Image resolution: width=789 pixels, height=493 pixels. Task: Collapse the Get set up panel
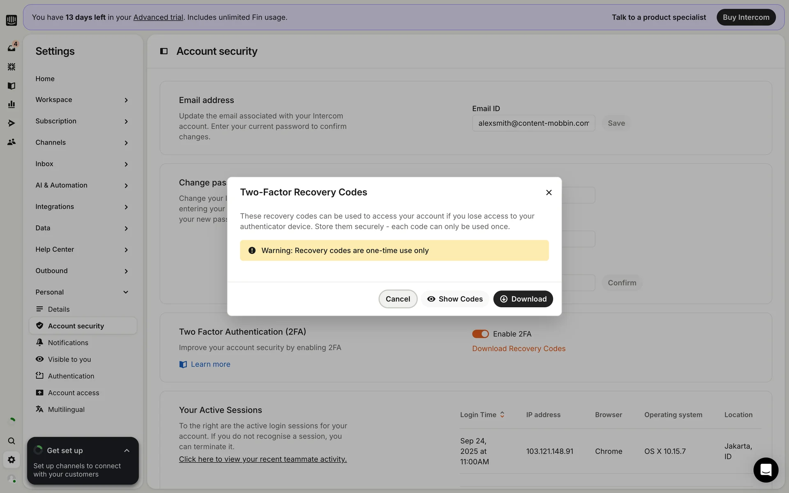coord(127,451)
